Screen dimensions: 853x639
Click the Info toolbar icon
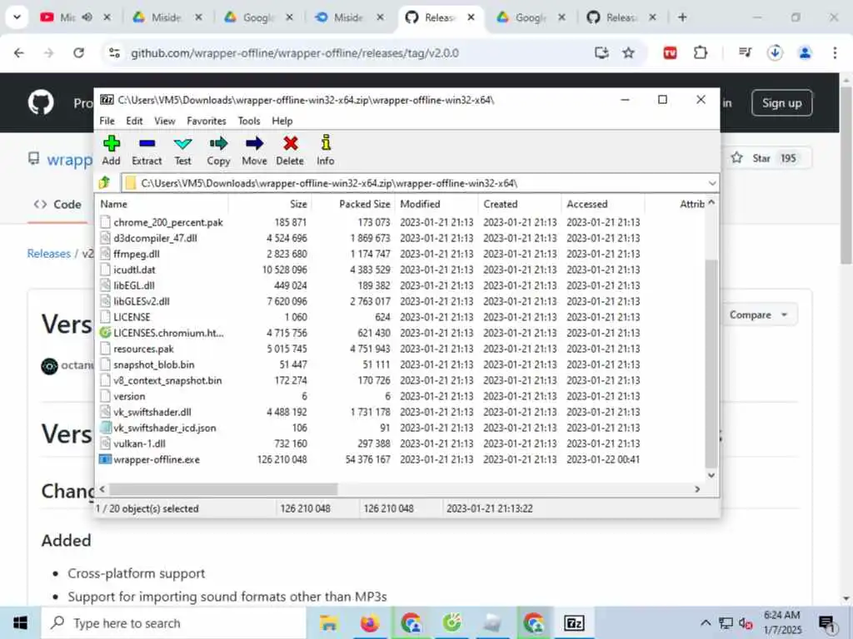[326, 142]
